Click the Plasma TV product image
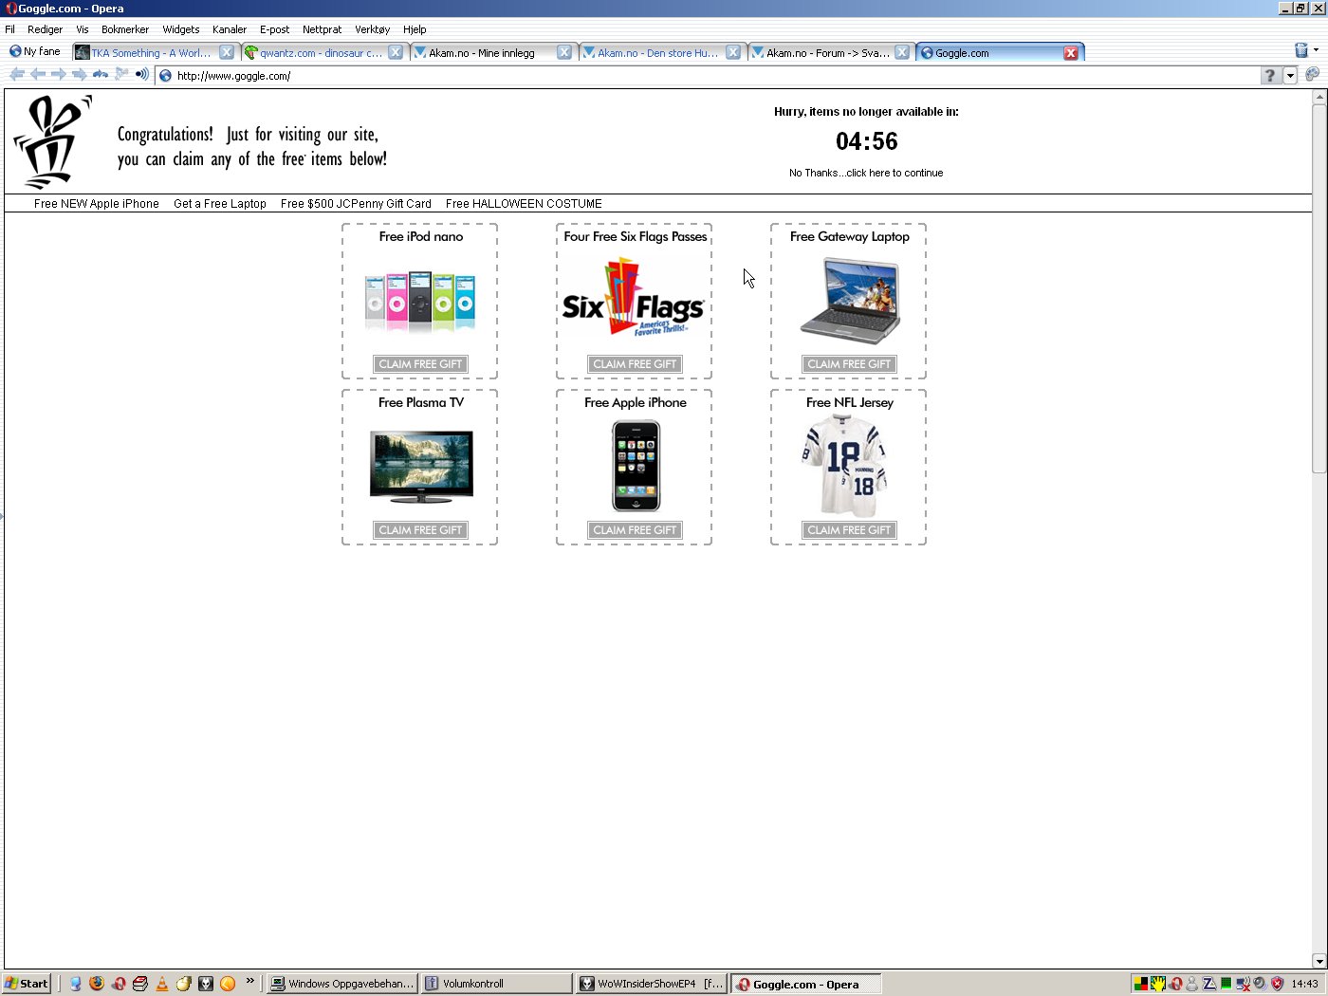The height and width of the screenshot is (996, 1328). click(x=421, y=467)
